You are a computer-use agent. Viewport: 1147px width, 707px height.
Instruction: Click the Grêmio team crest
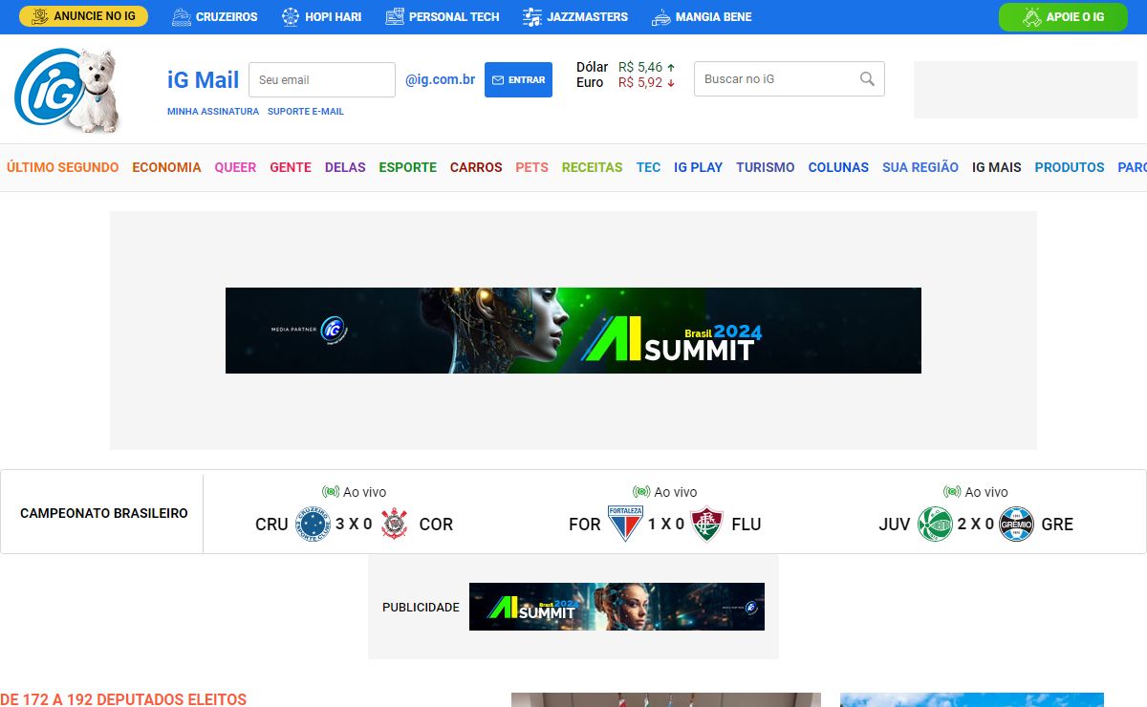tap(1016, 524)
